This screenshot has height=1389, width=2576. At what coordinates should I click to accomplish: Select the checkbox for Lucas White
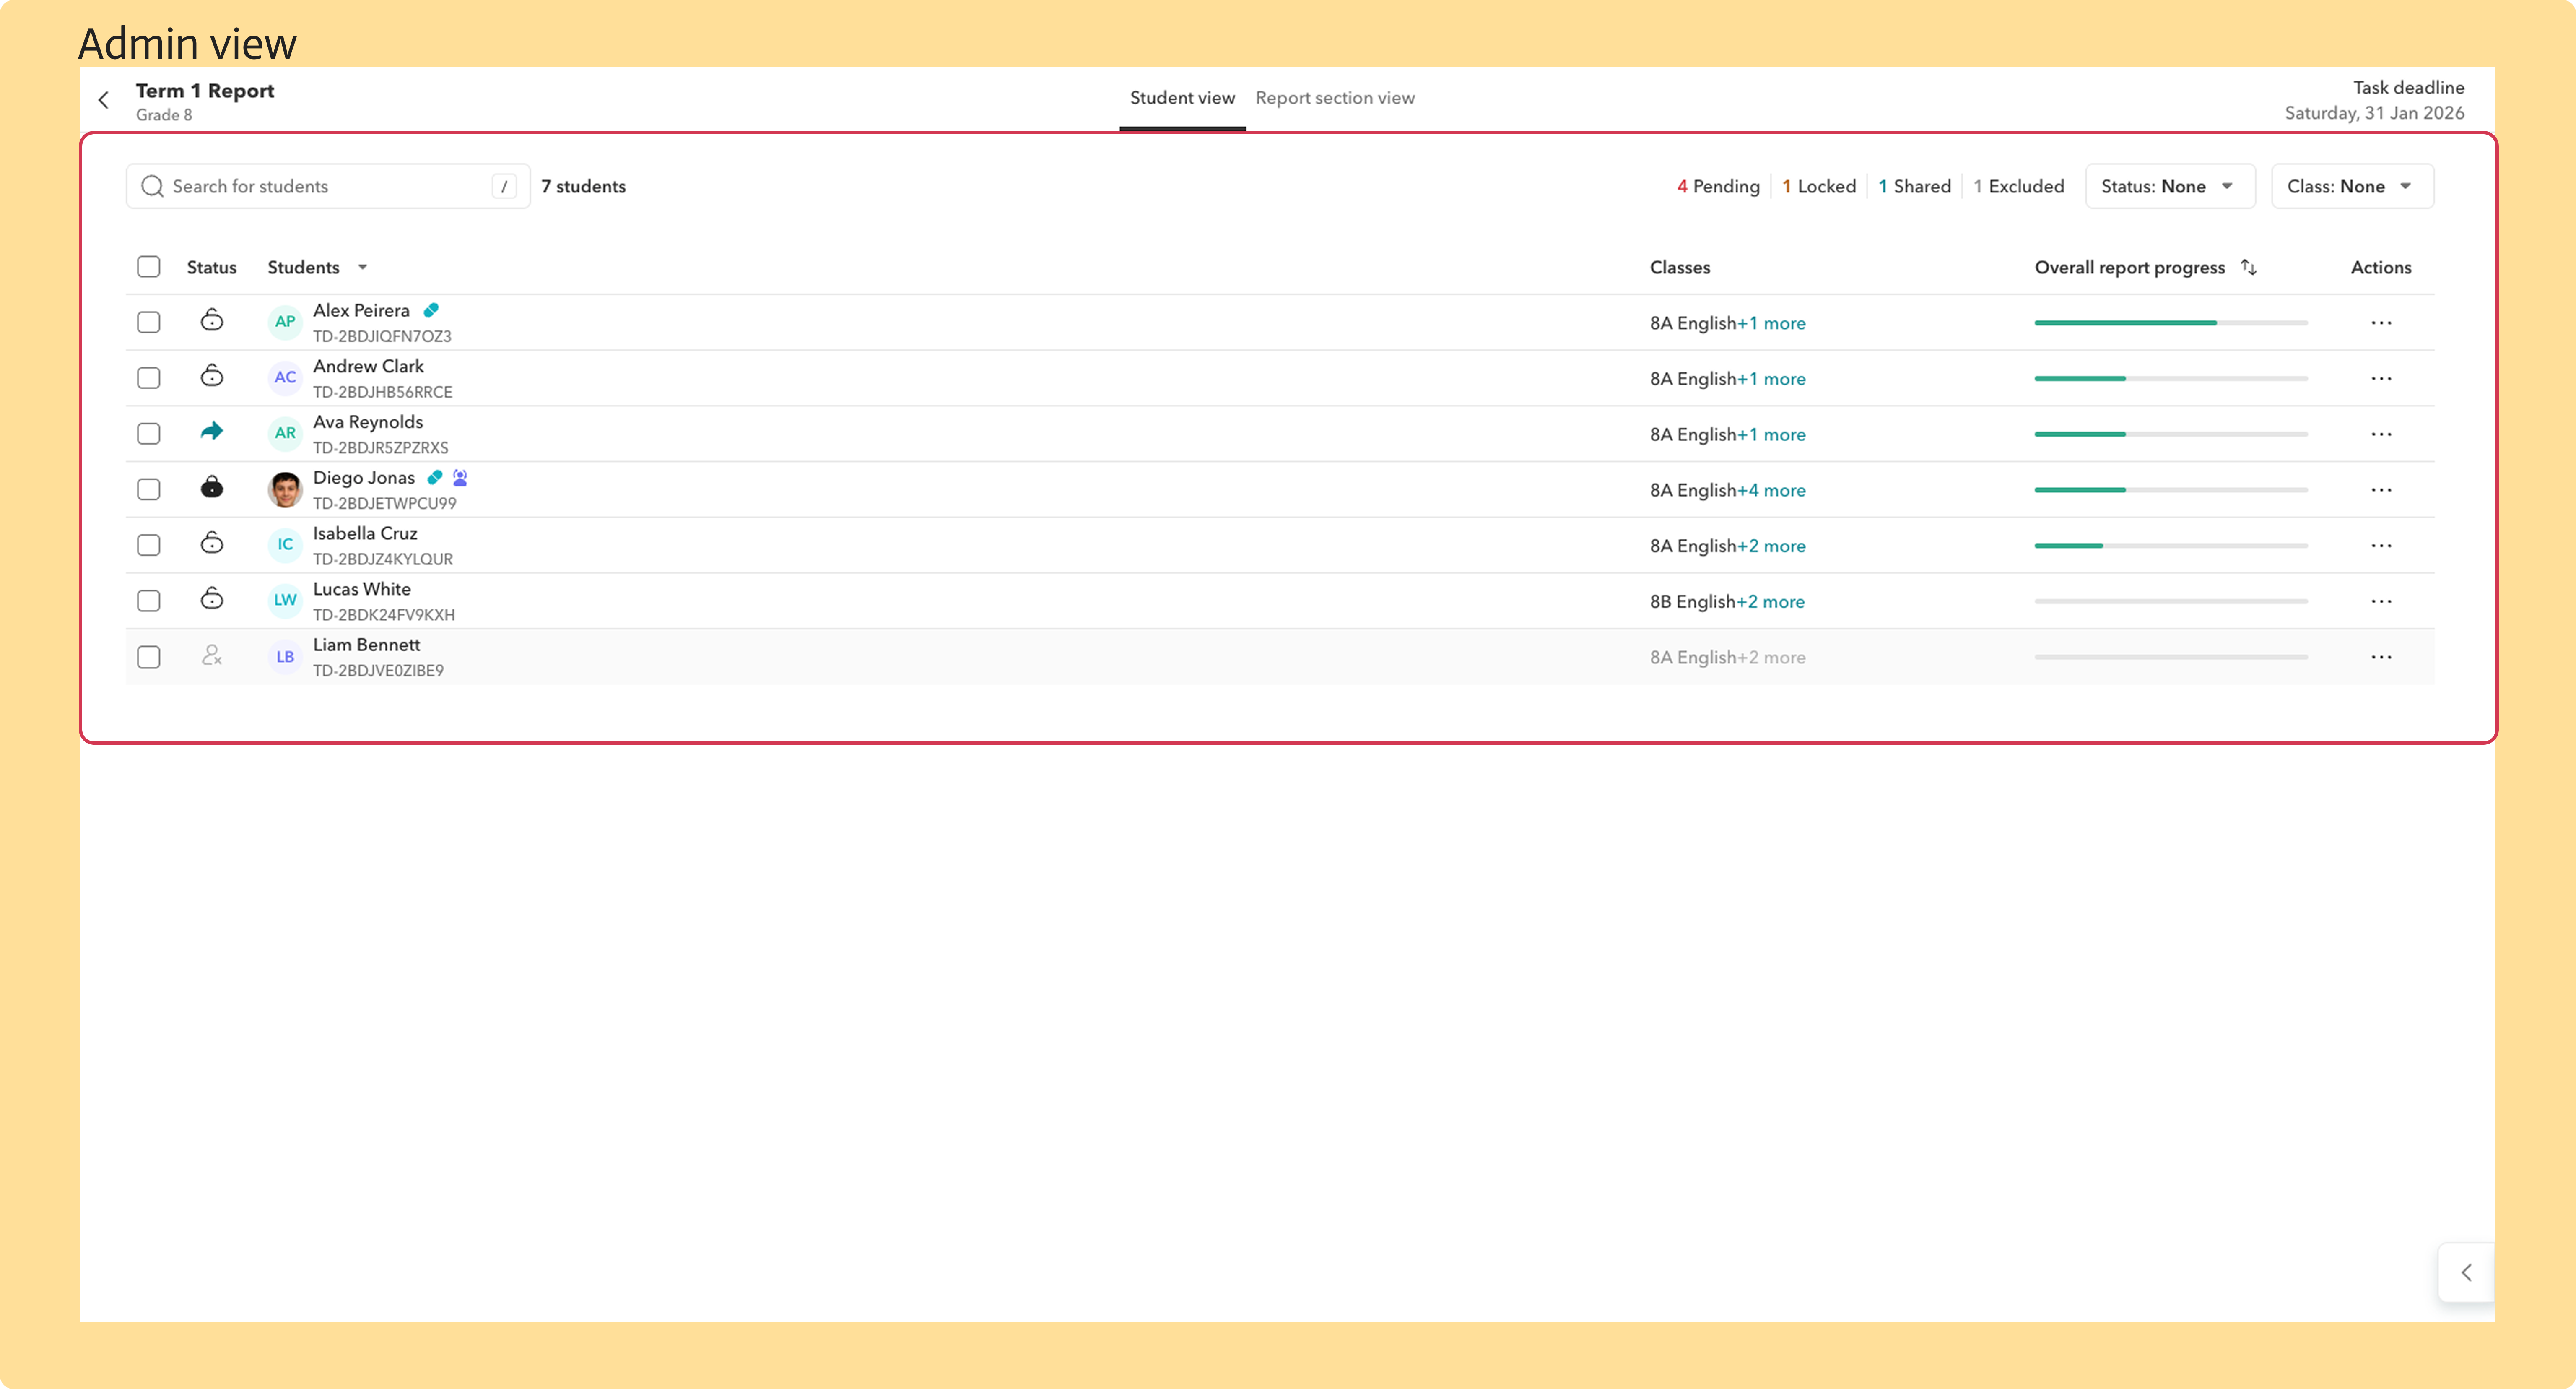[x=149, y=601]
